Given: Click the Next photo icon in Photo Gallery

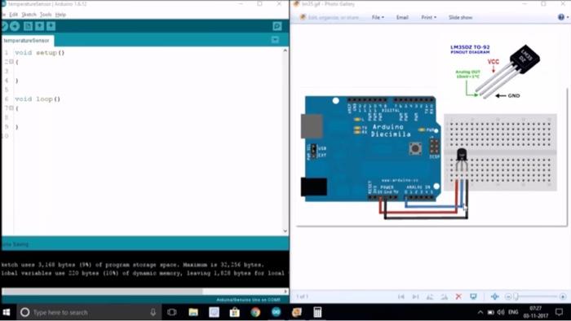Looking at the screenshot, I should point(415,297).
